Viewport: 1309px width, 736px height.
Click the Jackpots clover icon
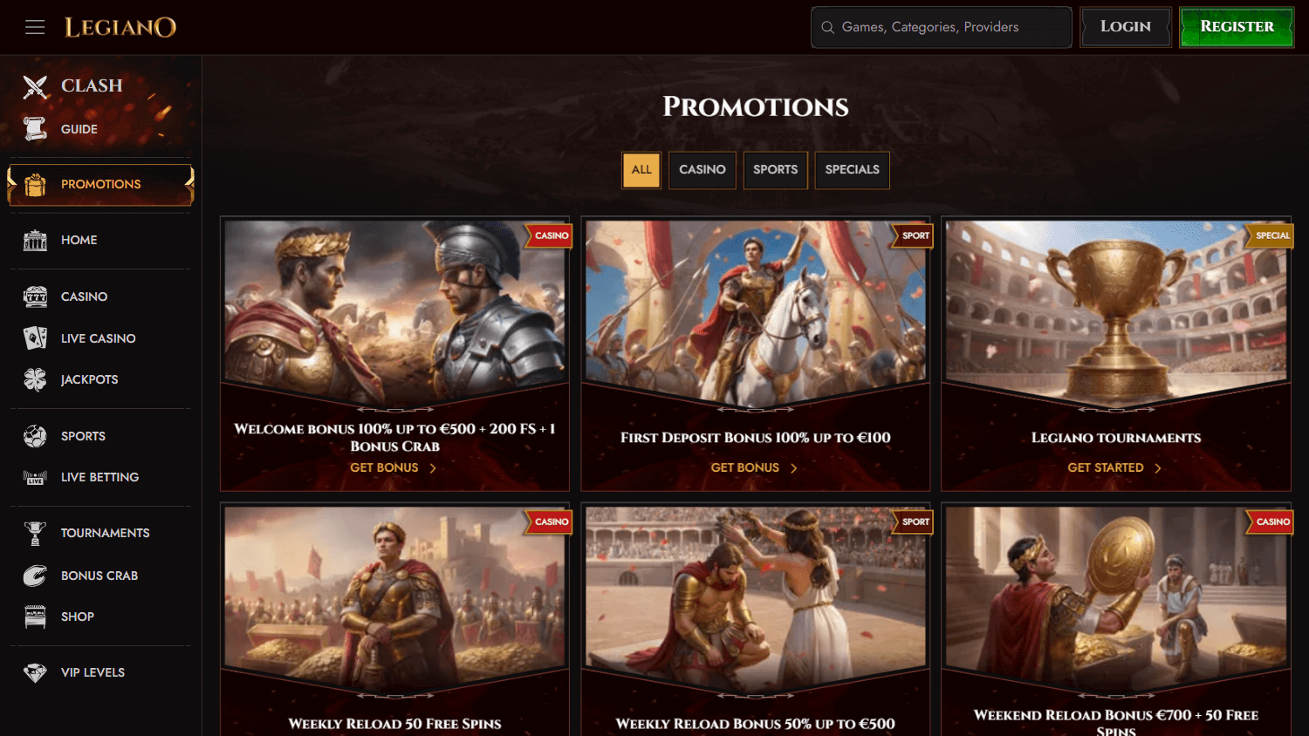pyautogui.click(x=35, y=379)
